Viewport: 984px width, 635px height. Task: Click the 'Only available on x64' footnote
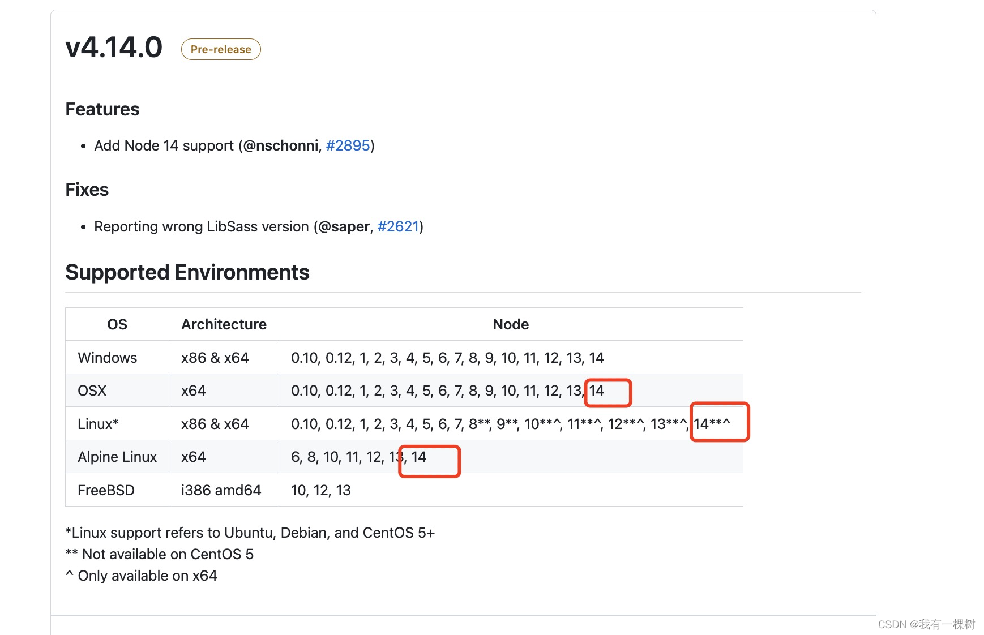142,576
